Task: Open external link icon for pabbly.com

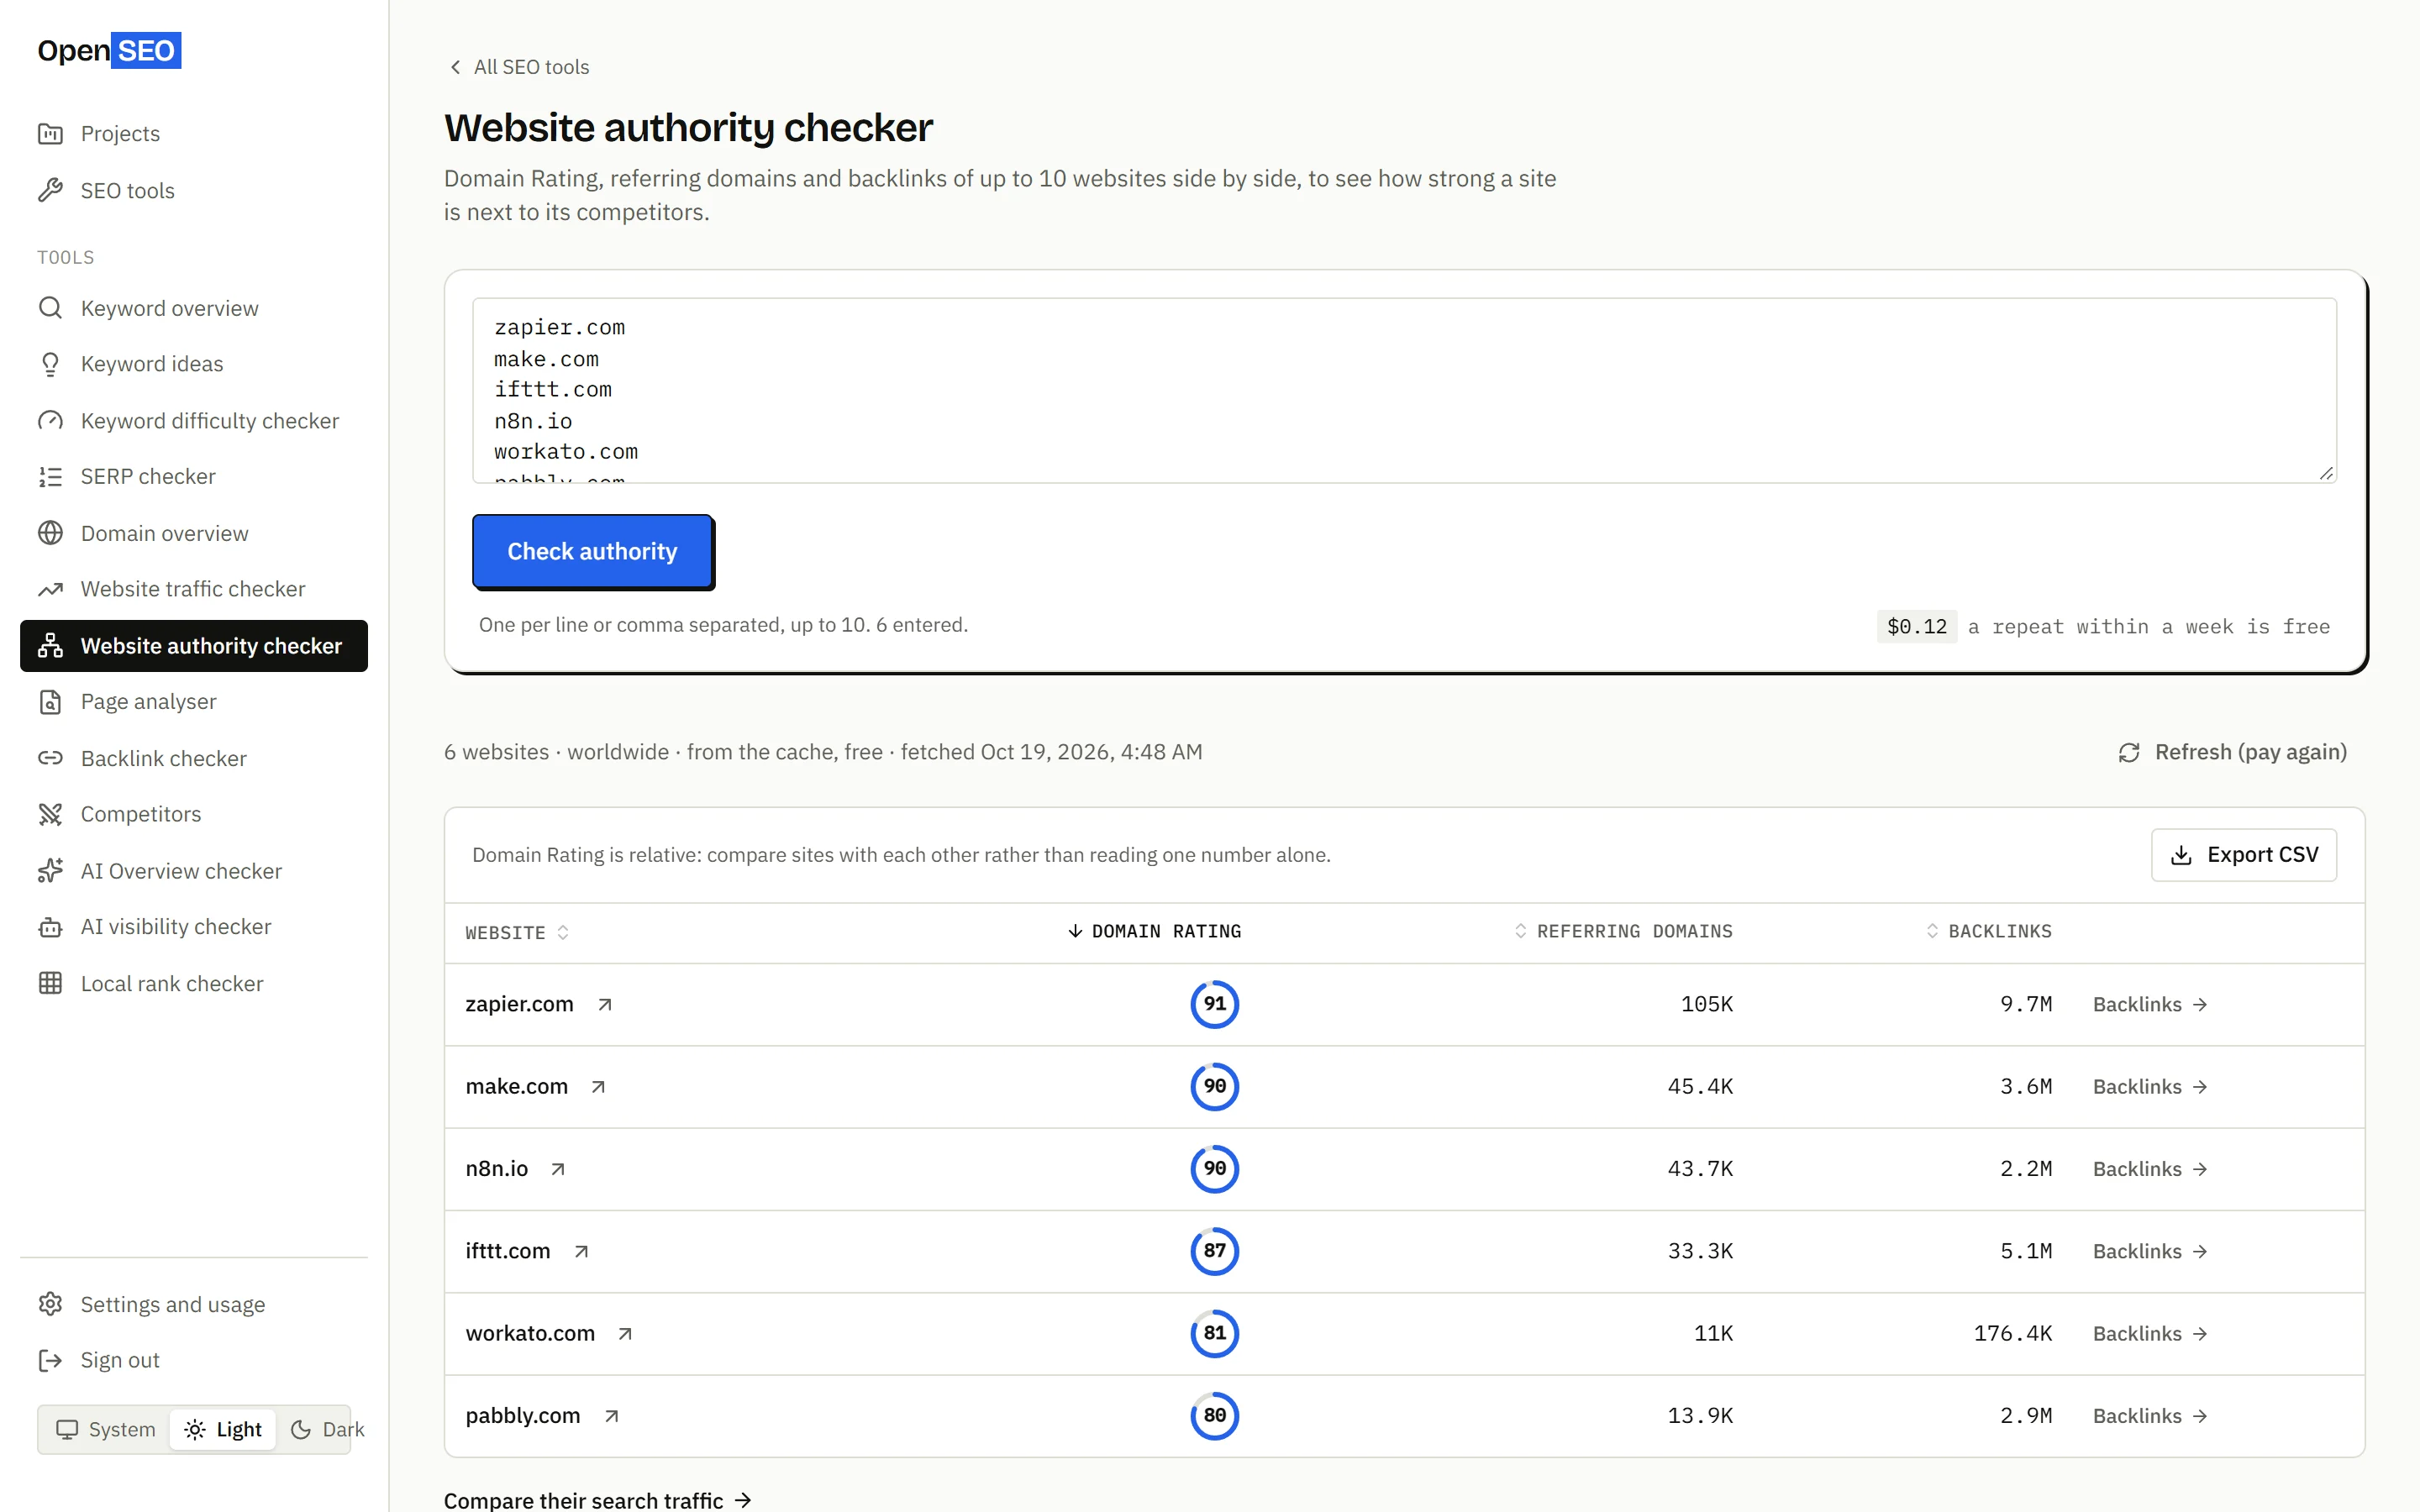Action: pyautogui.click(x=611, y=1416)
